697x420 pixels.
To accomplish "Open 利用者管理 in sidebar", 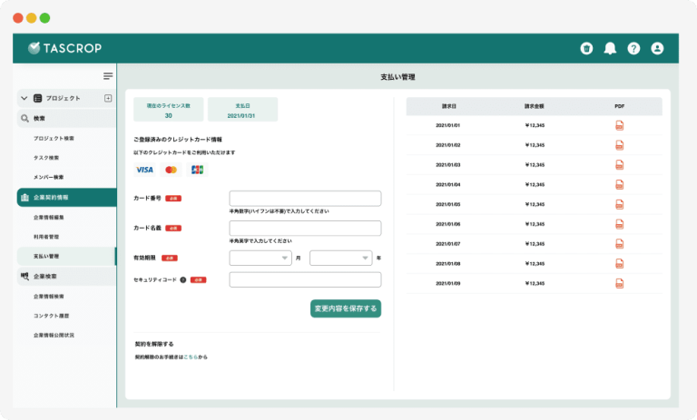I will click(46, 237).
